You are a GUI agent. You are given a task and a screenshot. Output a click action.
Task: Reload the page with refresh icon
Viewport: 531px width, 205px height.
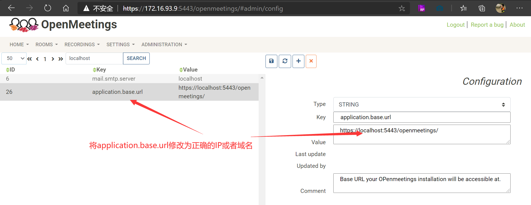tap(48, 8)
